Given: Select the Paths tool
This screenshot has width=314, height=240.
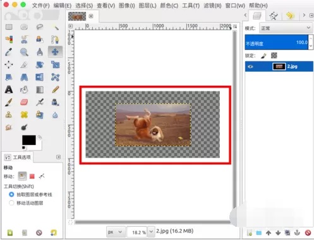Looking at the screenshot, I should (x=55, y=39).
